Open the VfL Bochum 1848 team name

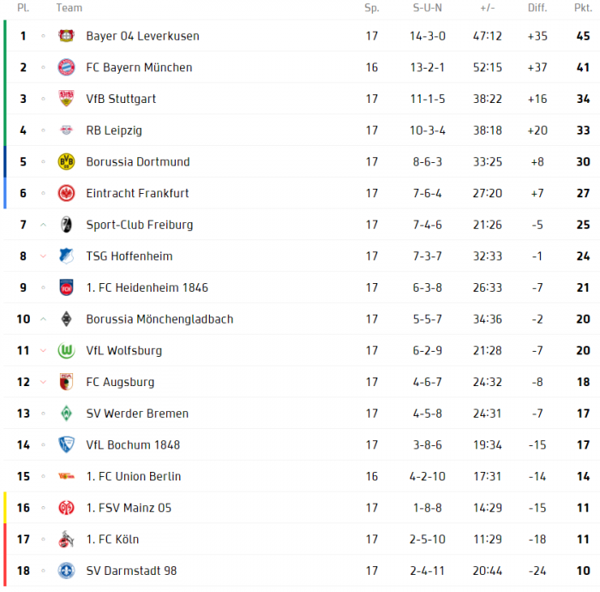[x=133, y=445]
